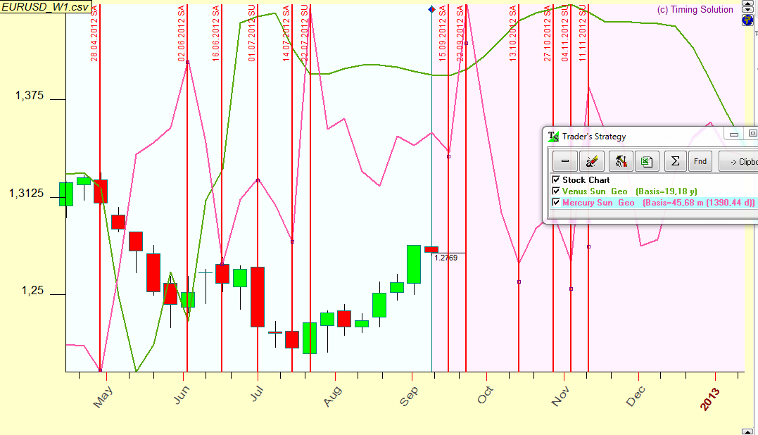Open the hammer and wrench tools icon
The image size is (758, 435).
[x=620, y=161]
